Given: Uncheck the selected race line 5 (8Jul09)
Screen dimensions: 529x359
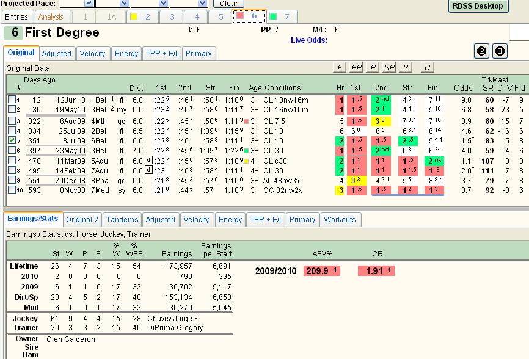Looking at the screenshot, I should tap(12, 140).
